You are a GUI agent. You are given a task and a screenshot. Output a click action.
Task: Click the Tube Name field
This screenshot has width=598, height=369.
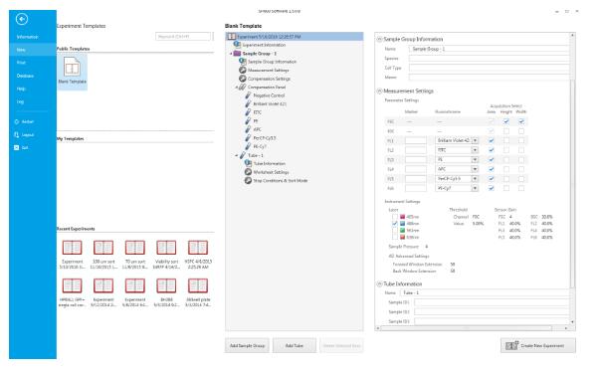pos(485,292)
